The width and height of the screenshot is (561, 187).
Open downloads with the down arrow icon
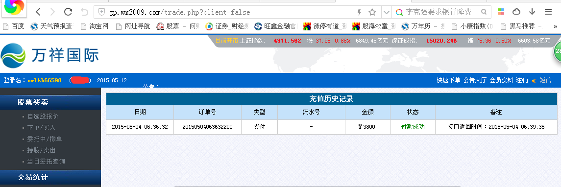(x=532, y=12)
